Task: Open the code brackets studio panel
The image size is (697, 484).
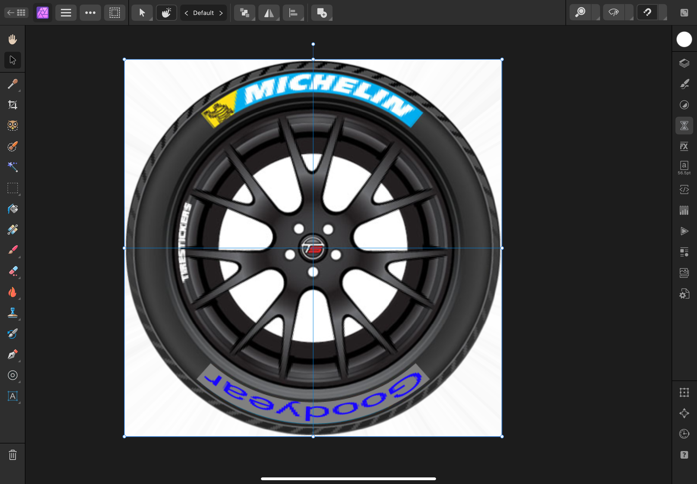Action: [x=684, y=189]
